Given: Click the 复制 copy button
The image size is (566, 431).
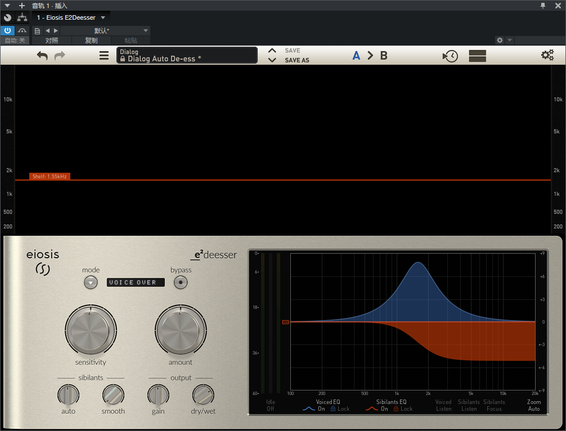Looking at the screenshot, I should coord(91,41).
